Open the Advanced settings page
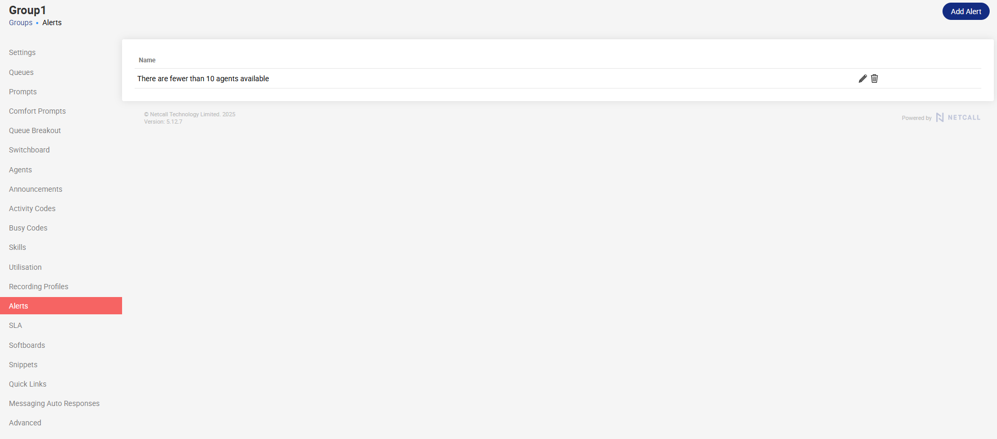Image resolution: width=997 pixels, height=439 pixels. point(25,423)
